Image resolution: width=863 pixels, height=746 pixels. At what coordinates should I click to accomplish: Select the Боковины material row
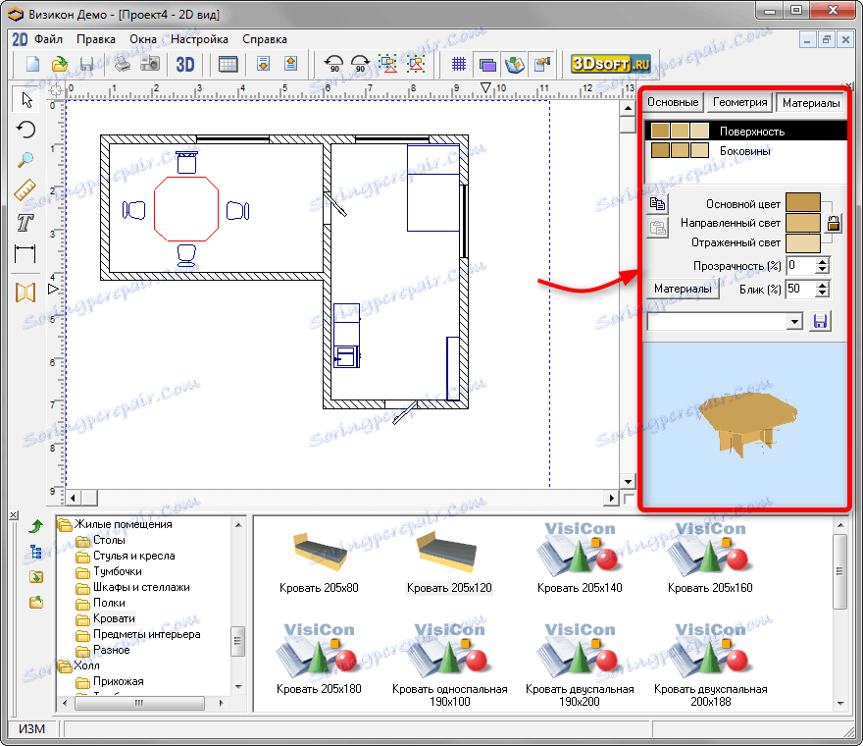[745, 150]
